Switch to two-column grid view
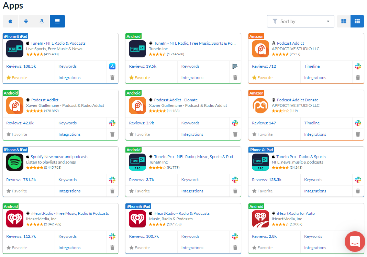 pos(344,21)
